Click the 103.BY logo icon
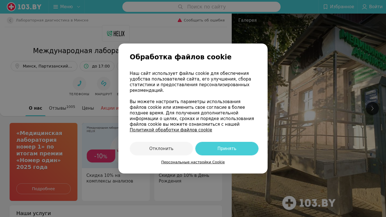Viewport: 386px width, 217px height. [11, 7]
